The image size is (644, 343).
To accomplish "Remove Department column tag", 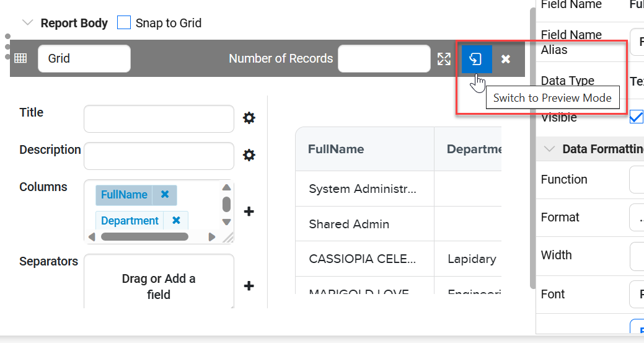I will click(176, 221).
